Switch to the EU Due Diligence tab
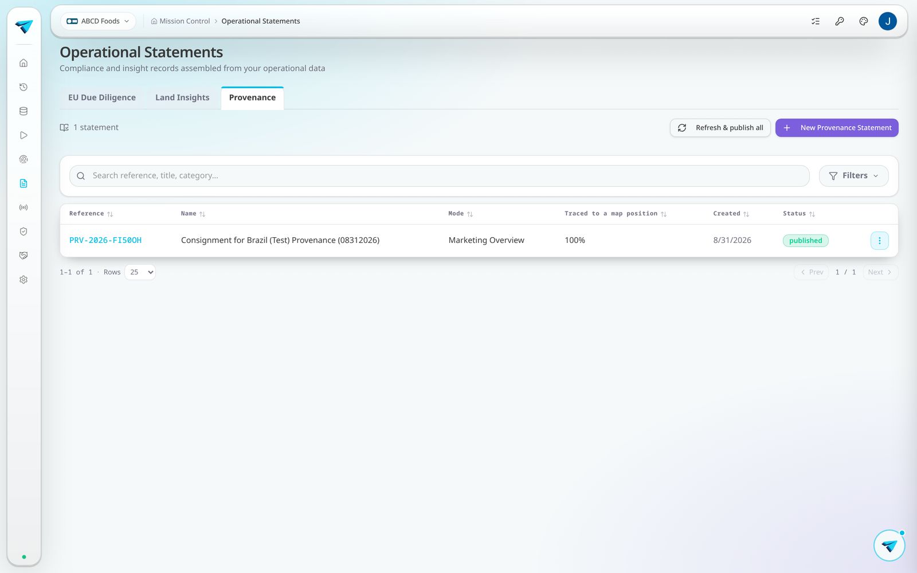The height and width of the screenshot is (573, 917). point(102,98)
